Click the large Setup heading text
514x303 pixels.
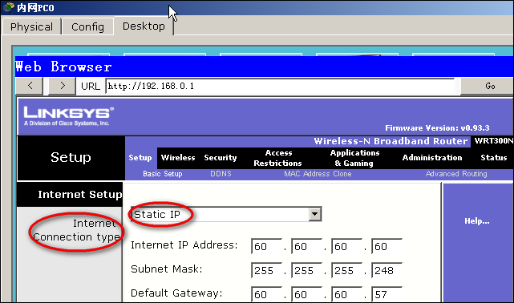point(71,158)
